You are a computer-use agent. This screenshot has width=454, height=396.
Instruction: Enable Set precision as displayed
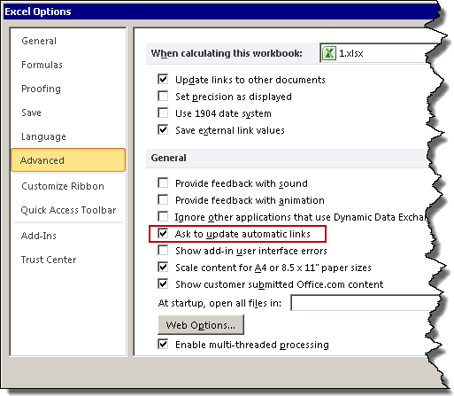[x=163, y=96]
